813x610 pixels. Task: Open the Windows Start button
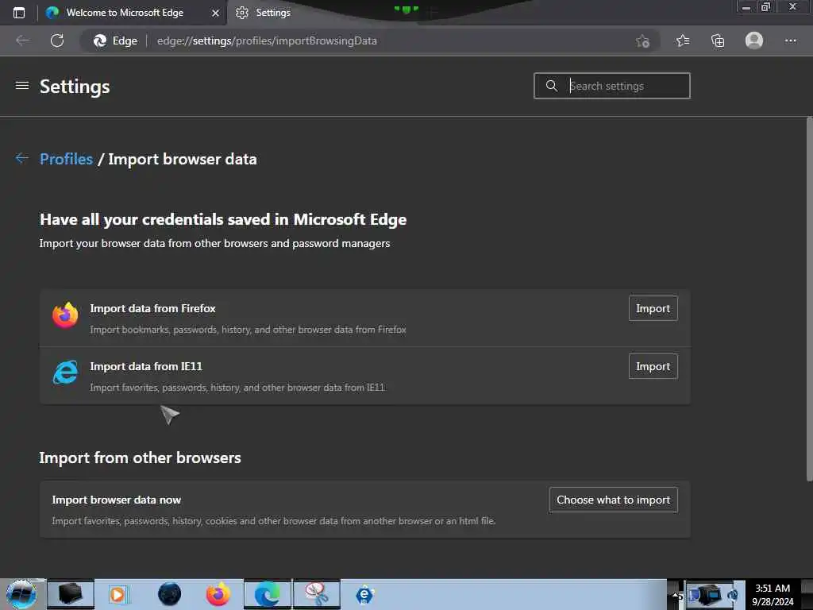click(21, 594)
